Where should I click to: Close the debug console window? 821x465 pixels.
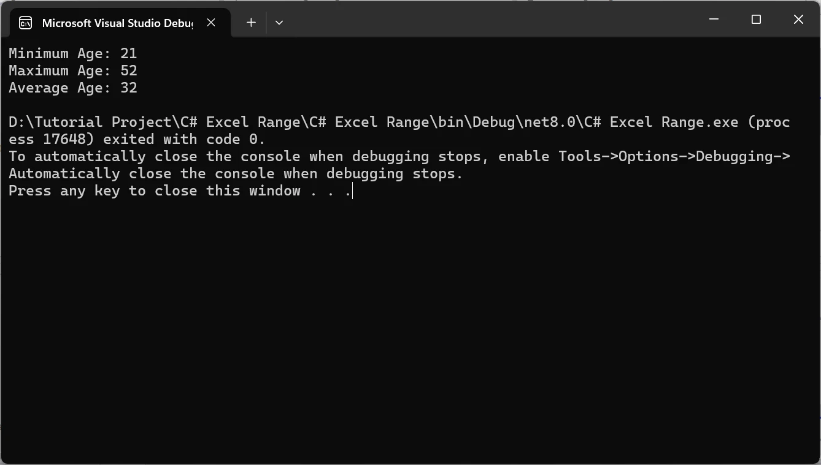pyautogui.click(x=798, y=20)
